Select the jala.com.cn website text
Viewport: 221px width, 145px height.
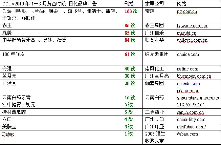[188, 91]
